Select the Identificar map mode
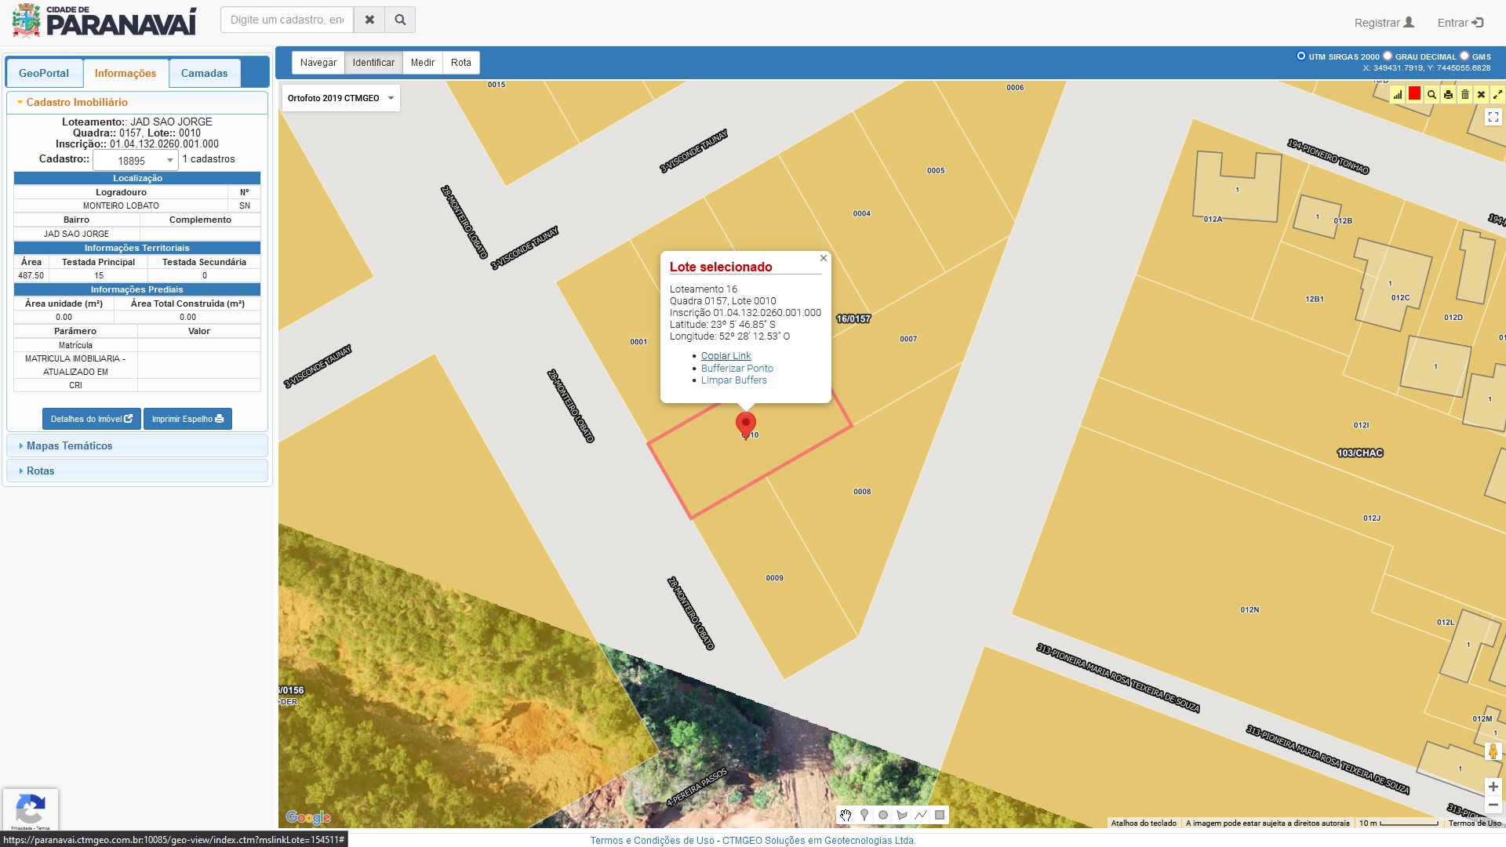The width and height of the screenshot is (1506, 847). point(373,63)
